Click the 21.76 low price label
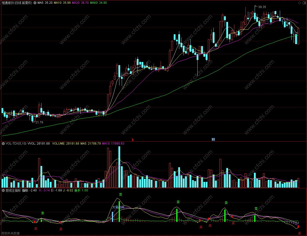The width and height of the screenshot is (307, 236). pyautogui.click(x=39, y=122)
